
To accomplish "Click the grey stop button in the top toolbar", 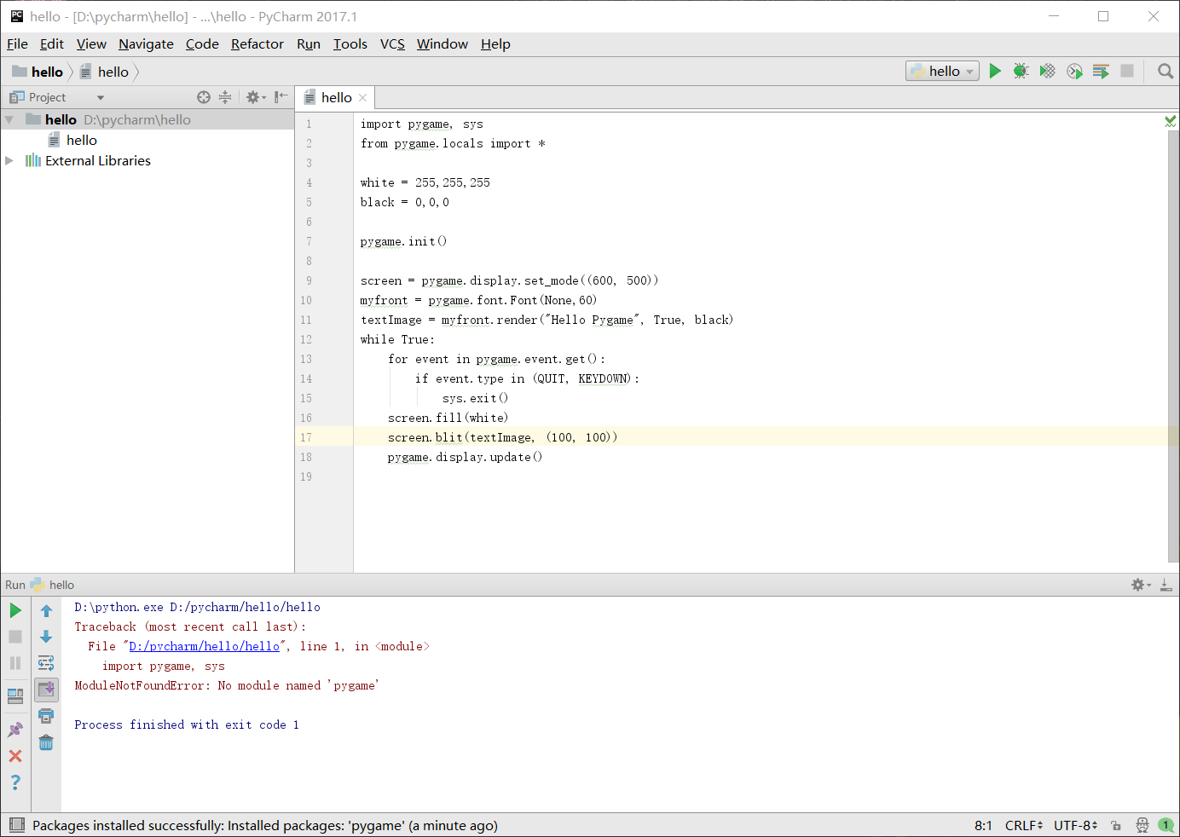I will point(1127,72).
